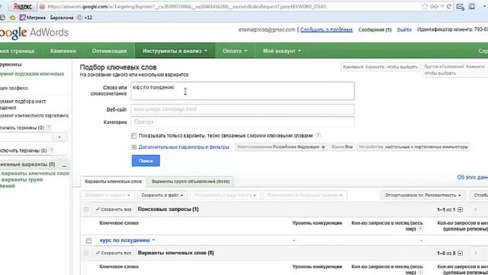Viewport: 488px width, 275px height.
Task: Click the Яндекс search logo in browser bar
Action: click(22, 7)
